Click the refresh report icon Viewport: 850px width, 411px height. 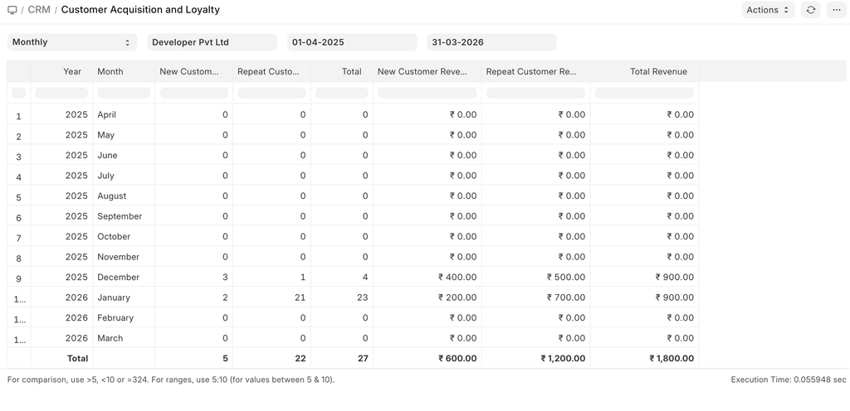811,10
